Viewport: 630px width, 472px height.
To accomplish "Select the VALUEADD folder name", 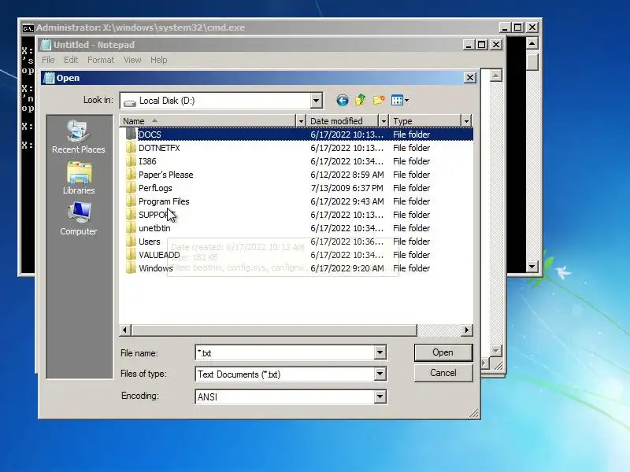I will click(x=159, y=255).
